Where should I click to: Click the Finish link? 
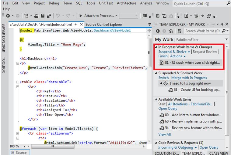pos(163,56)
